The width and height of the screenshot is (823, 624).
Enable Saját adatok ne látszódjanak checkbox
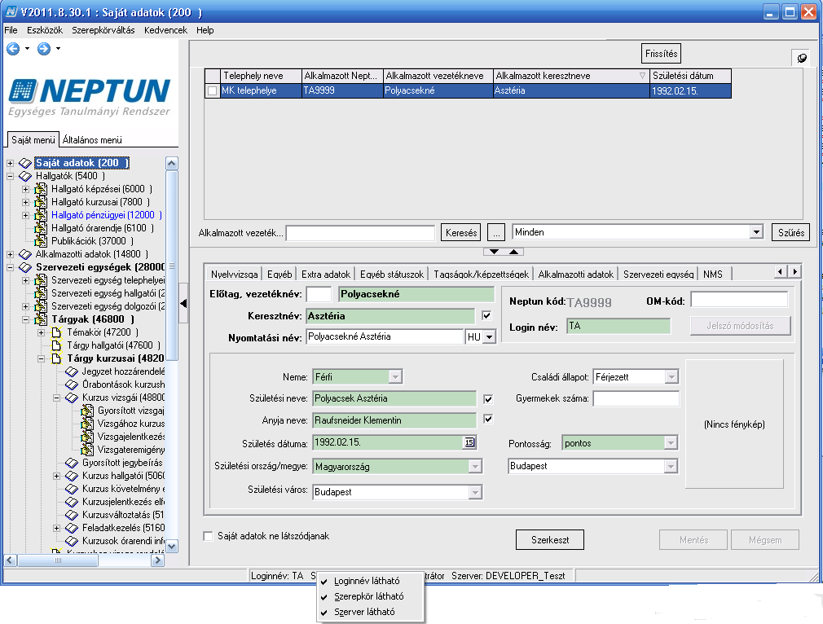[x=208, y=536]
